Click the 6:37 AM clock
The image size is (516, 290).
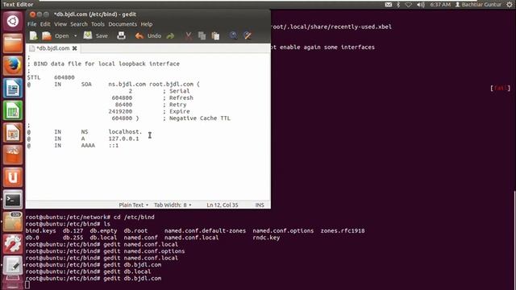(x=440, y=4)
